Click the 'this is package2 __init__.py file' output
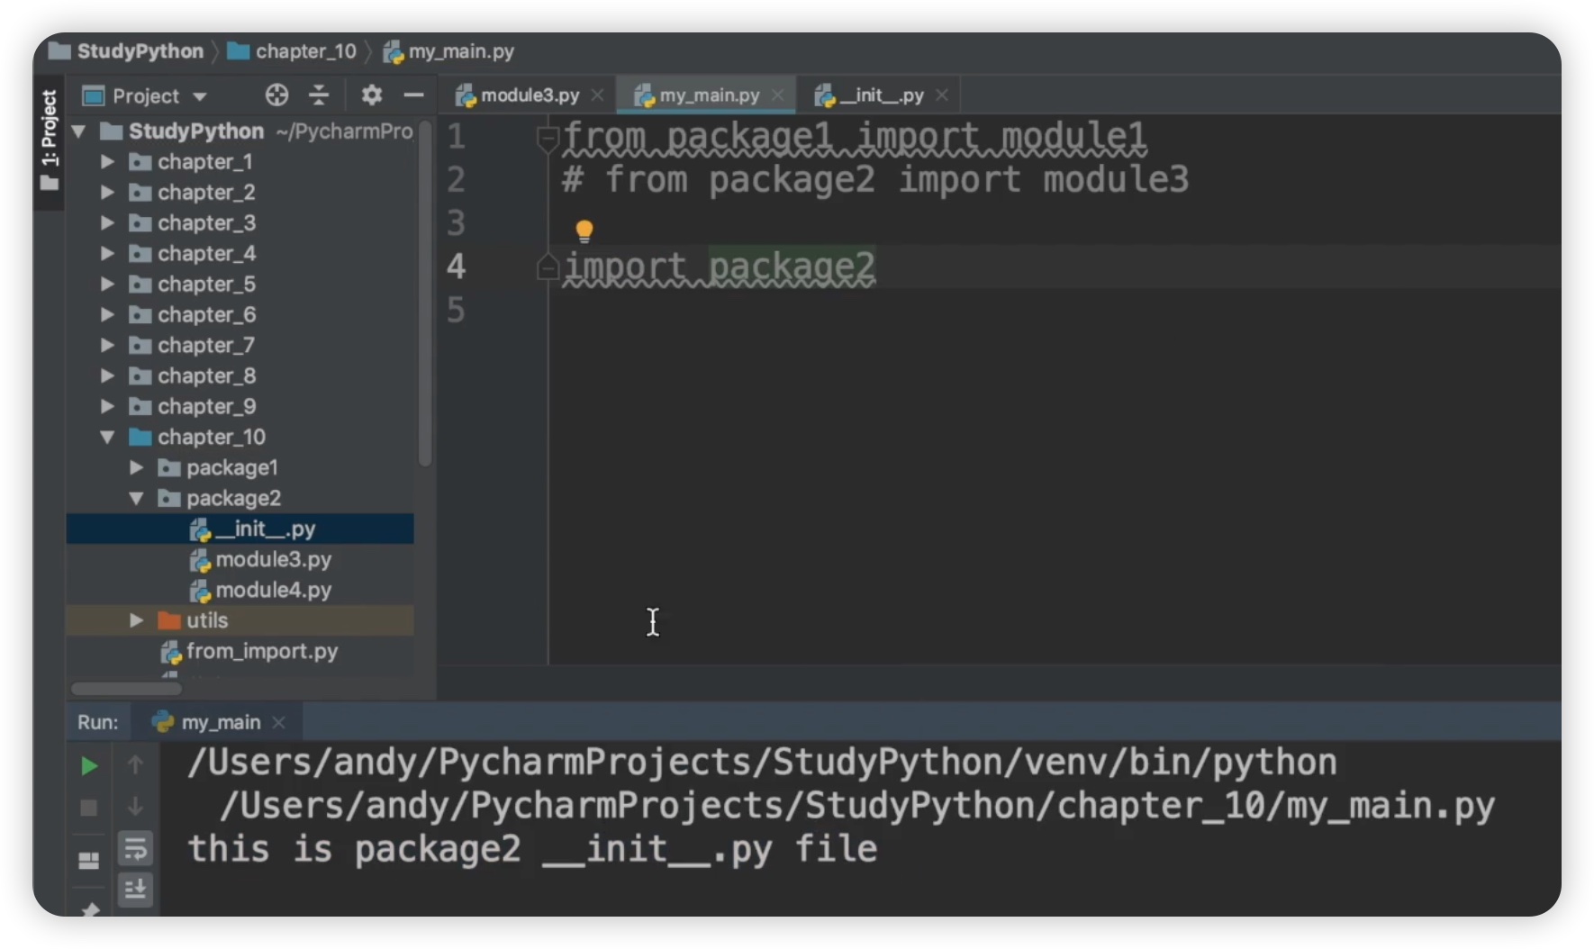This screenshot has width=1594, height=949. pyautogui.click(x=532, y=849)
